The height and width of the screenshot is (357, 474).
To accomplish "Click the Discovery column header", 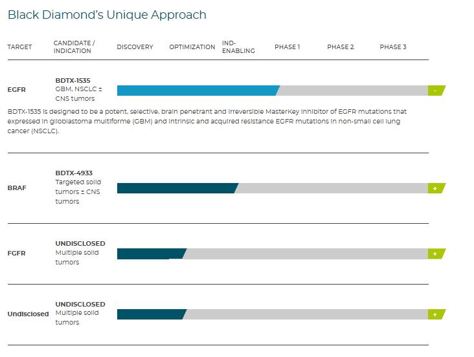I will pyautogui.click(x=135, y=47).
